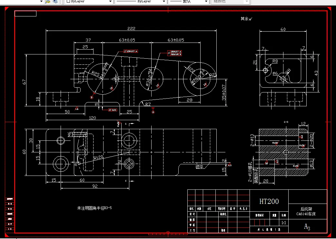
Task: Select the 锪平 spotface note
Action: [x=199, y=167]
